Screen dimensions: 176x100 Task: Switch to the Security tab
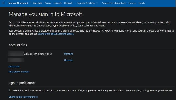[58, 3]
